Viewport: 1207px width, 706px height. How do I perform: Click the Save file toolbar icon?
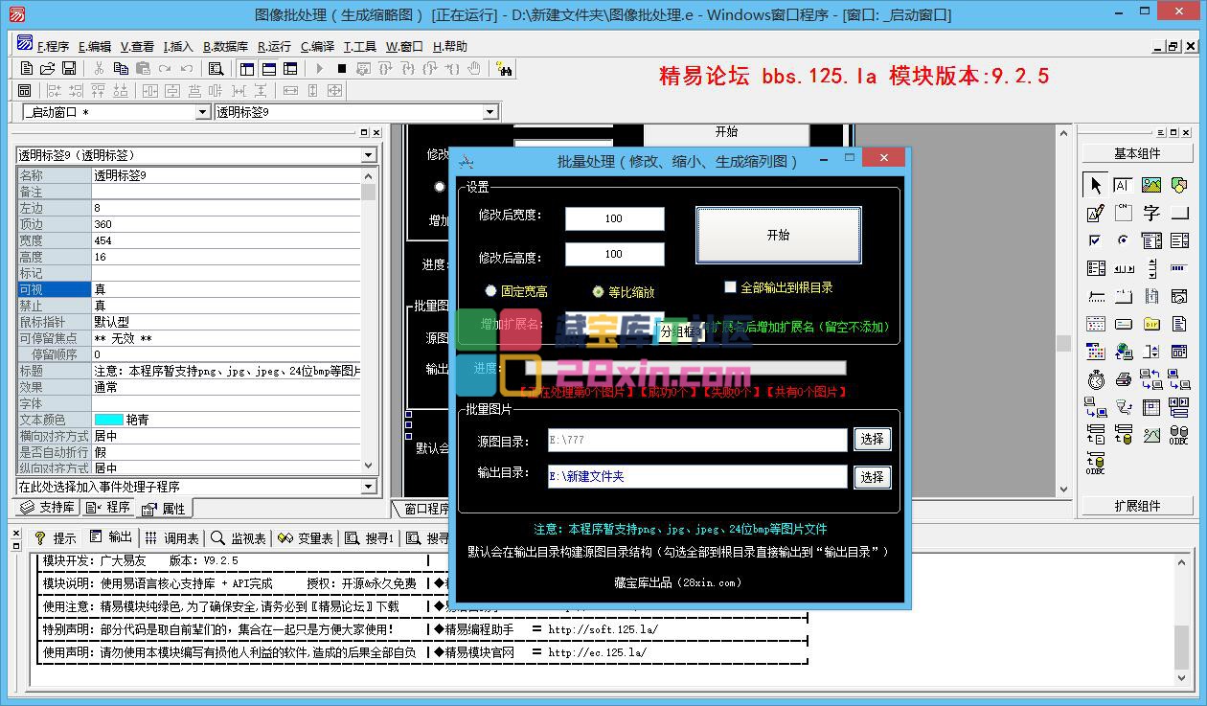point(69,69)
